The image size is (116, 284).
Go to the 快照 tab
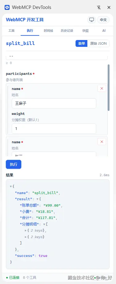85,30
